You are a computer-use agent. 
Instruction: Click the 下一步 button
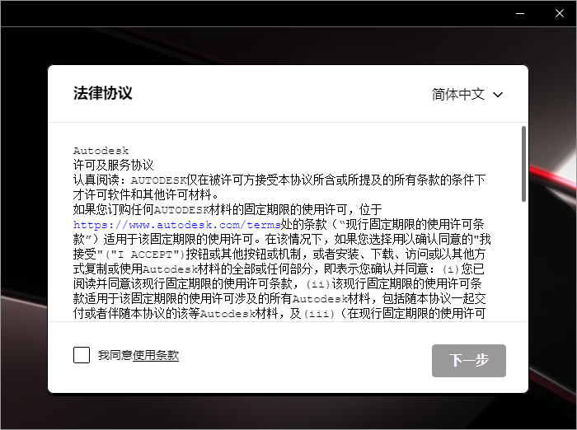click(x=469, y=361)
